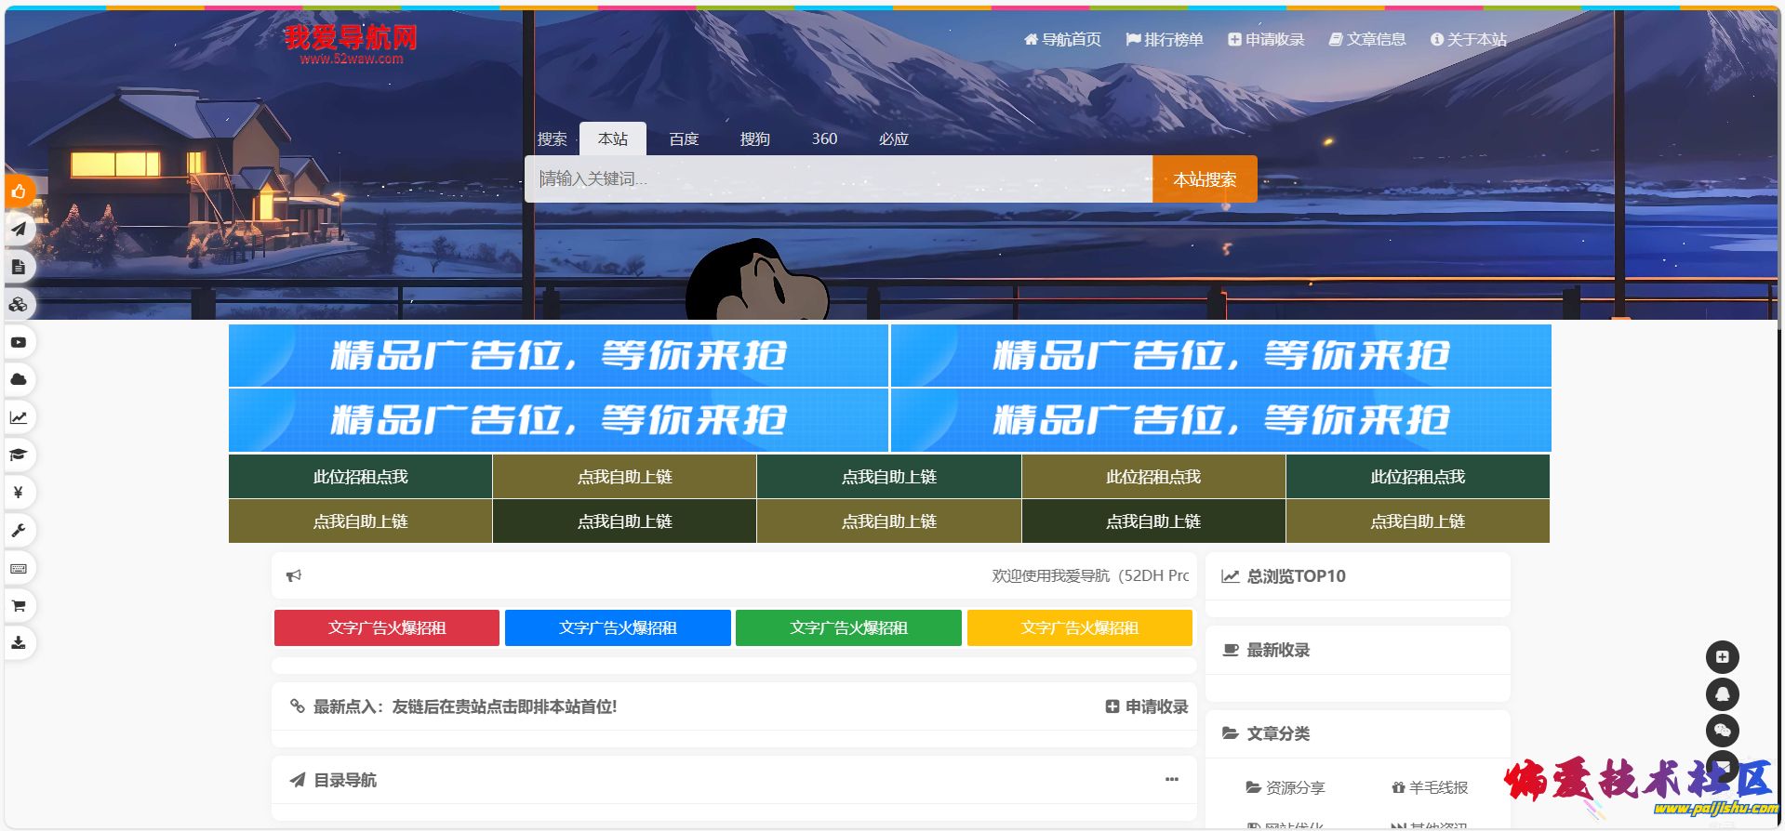Image resolution: width=1785 pixels, height=831 pixels.
Task: Click the yen currency sidebar icon
Action: point(19,492)
